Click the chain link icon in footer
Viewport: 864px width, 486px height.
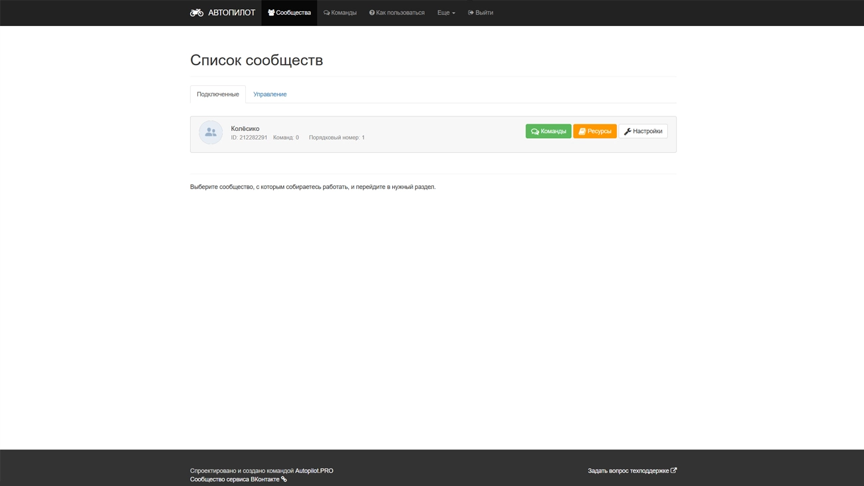[x=284, y=479]
